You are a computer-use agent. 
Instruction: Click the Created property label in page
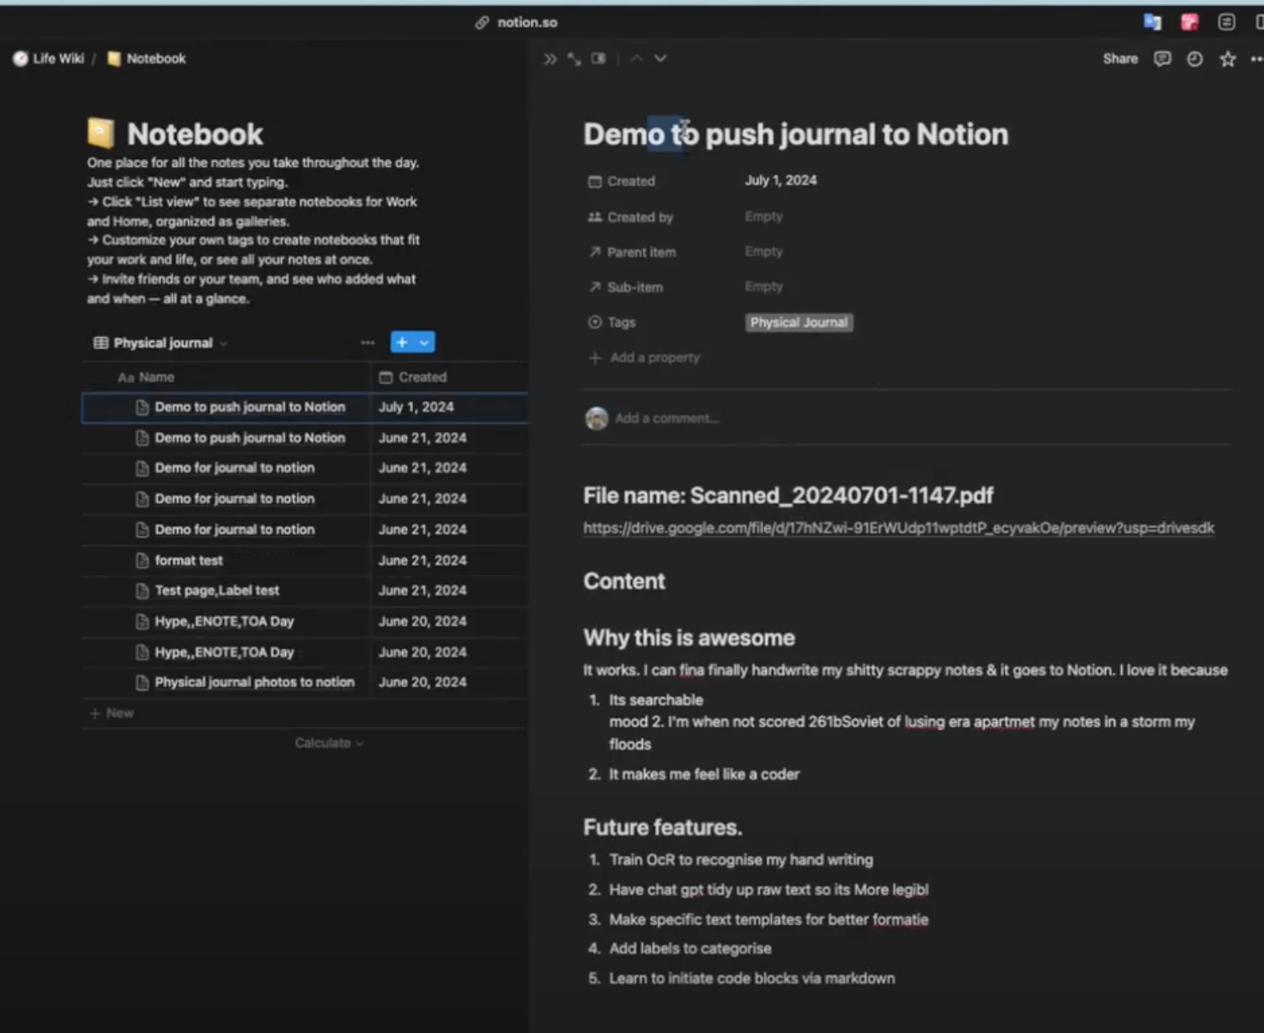(622, 181)
